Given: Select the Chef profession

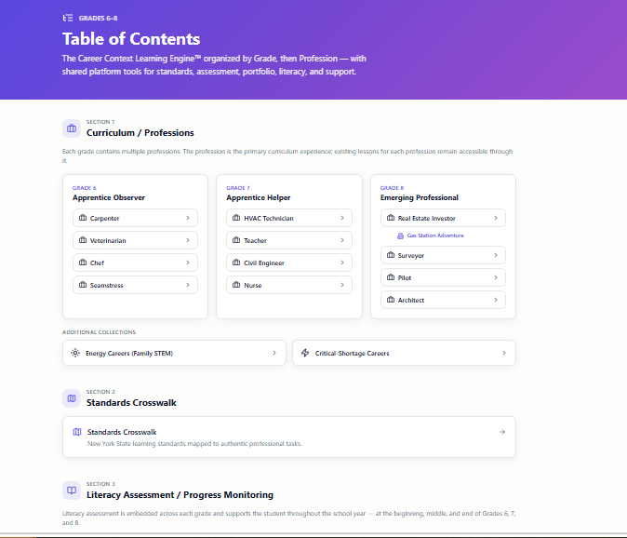Looking at the screenshot, I should point(135,262).
